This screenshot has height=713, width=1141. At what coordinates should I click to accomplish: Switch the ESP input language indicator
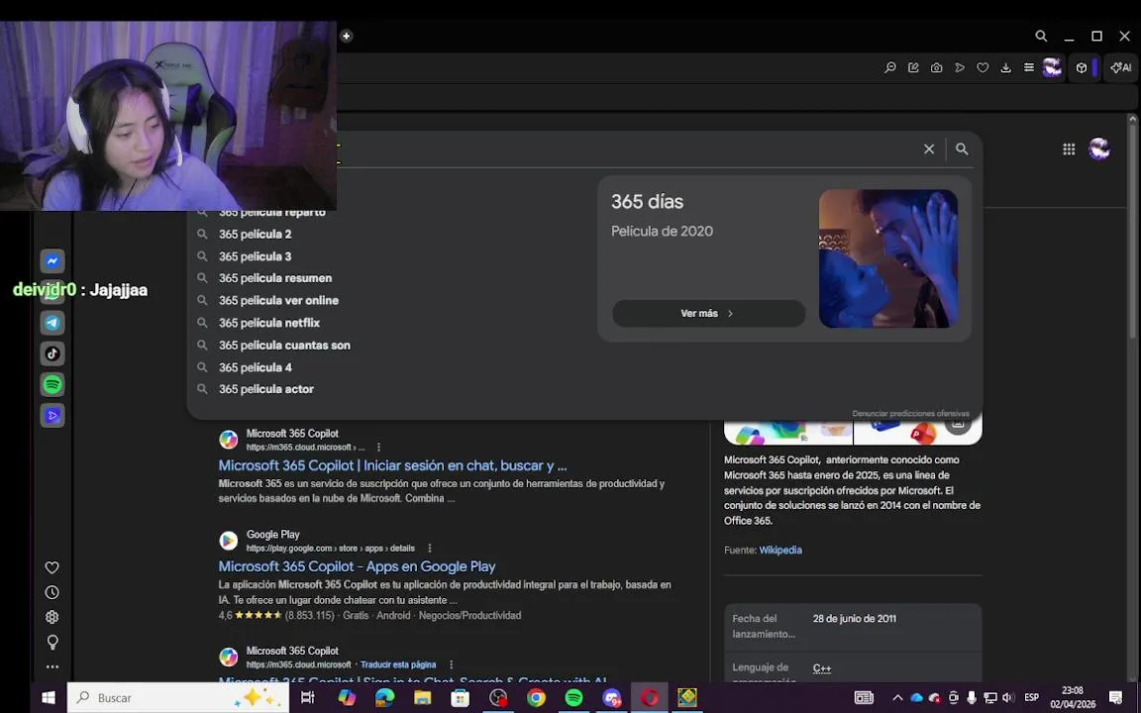point(1032,698)
